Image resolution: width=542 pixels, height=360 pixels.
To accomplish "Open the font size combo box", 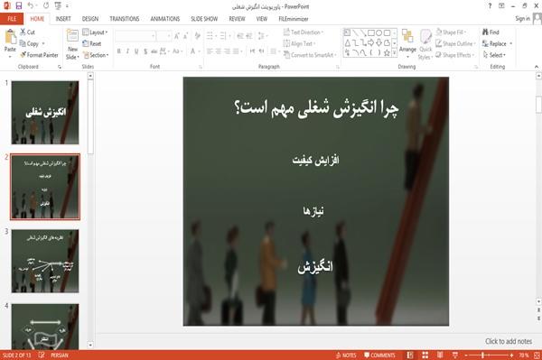I will 164,36.
